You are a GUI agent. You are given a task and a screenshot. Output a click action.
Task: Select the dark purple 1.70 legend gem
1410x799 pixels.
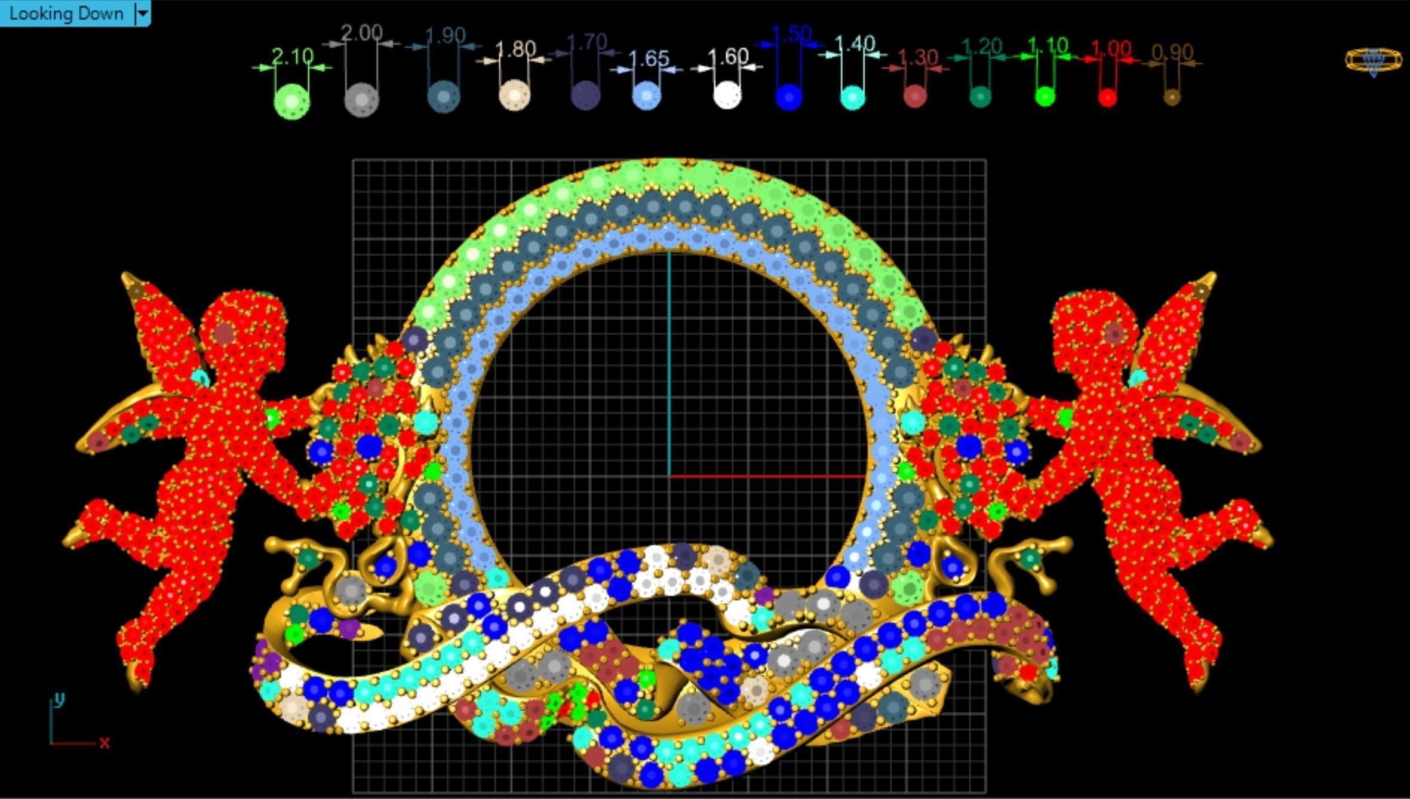(x=585, y=95)
